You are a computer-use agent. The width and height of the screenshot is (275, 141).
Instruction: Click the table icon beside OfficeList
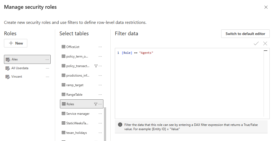(63, 47)
